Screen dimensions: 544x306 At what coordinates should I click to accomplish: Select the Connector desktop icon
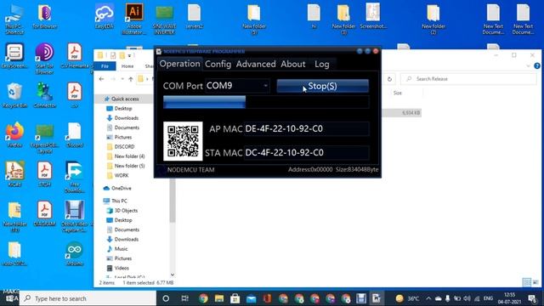tap(45, 95)
